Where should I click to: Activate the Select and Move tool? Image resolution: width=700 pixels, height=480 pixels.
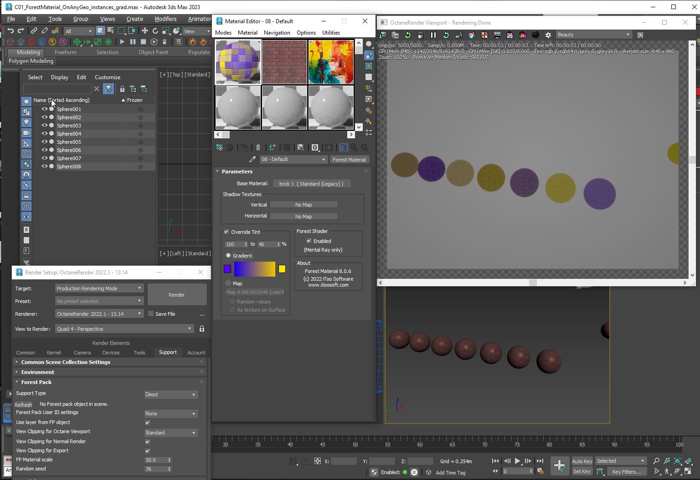click(x=144, y=31)
